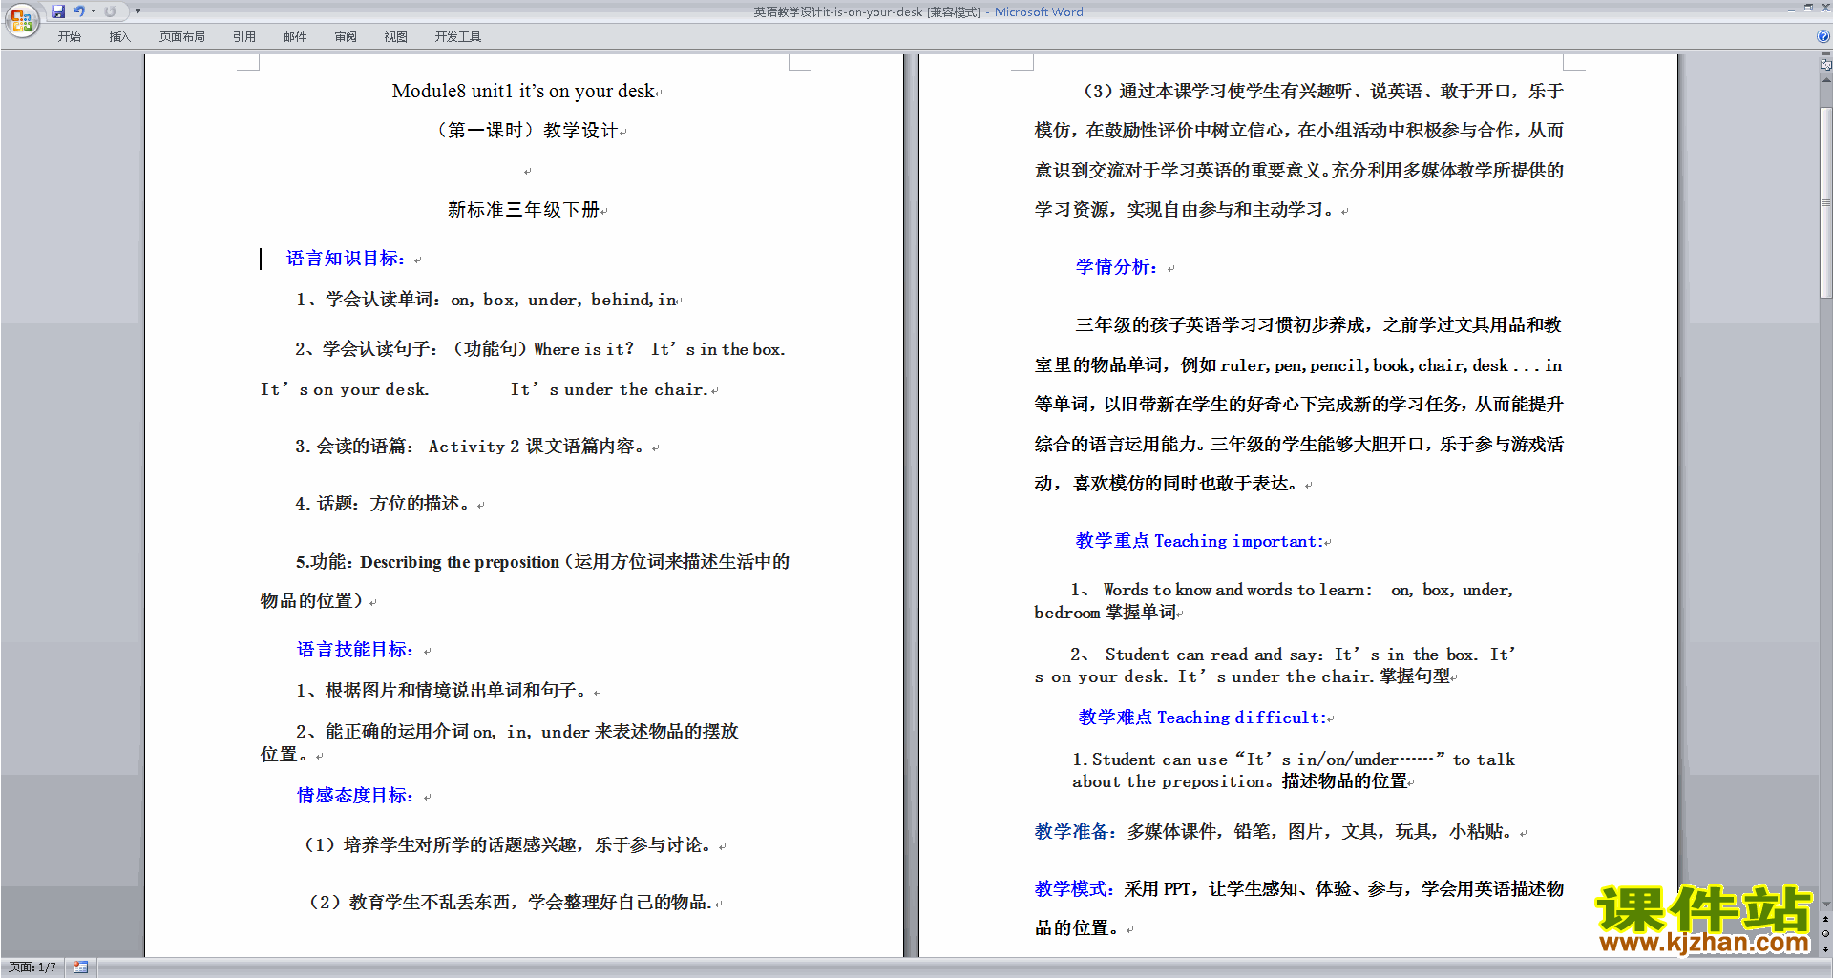This screenshot has height=978, width=1833.
Task: Open the Select Browse Object button
Action: pos(1825,934)
